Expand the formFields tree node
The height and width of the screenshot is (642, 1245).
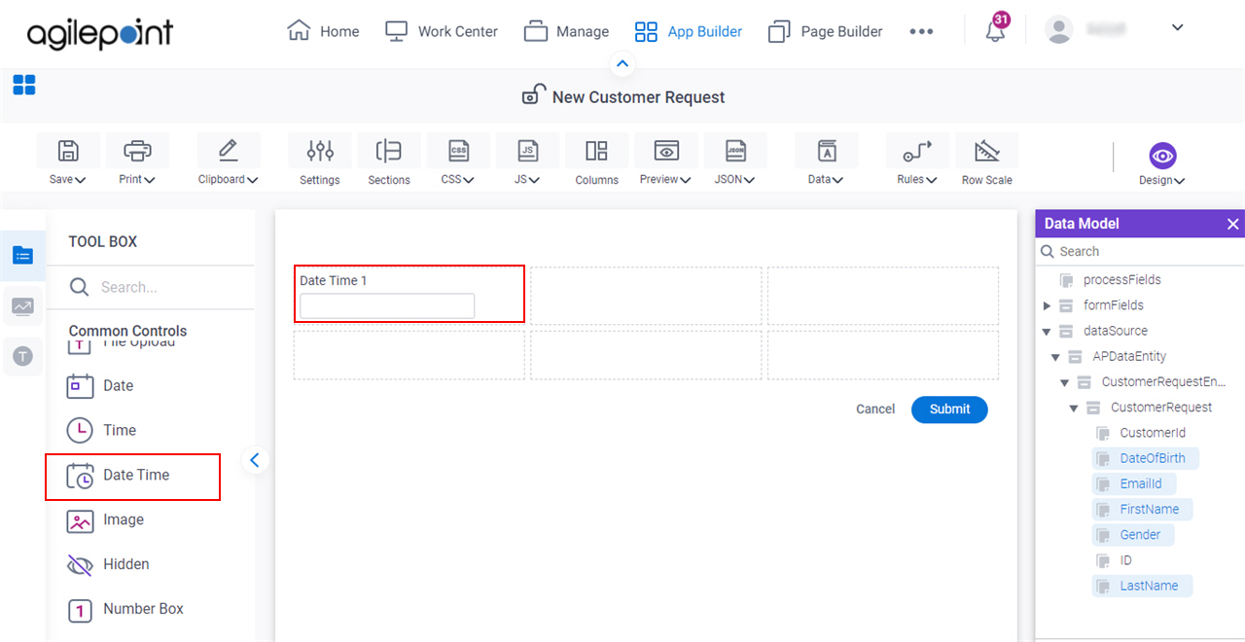click(x=1047, y=305)
